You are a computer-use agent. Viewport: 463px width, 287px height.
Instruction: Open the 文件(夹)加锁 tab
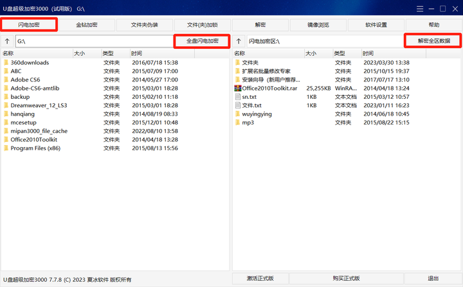203,25
